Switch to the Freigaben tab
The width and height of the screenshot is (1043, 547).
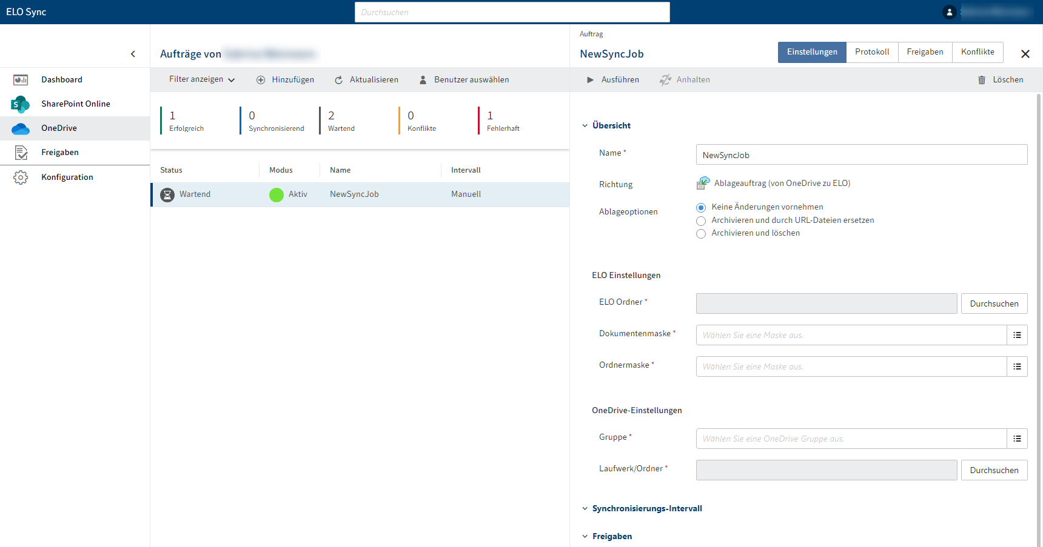925,52
